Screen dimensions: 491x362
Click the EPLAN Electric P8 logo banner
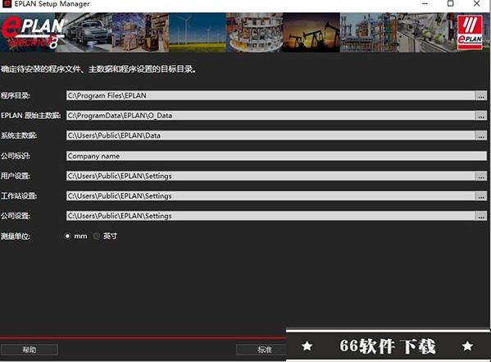click(33, 33)
